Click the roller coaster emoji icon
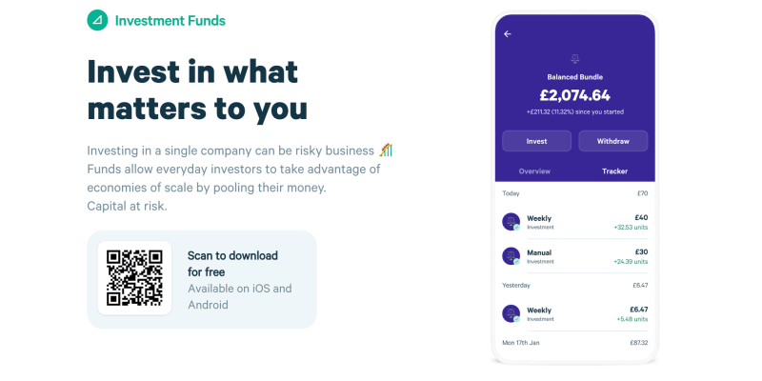Screen dimensions: 762x381 (386, 150)
